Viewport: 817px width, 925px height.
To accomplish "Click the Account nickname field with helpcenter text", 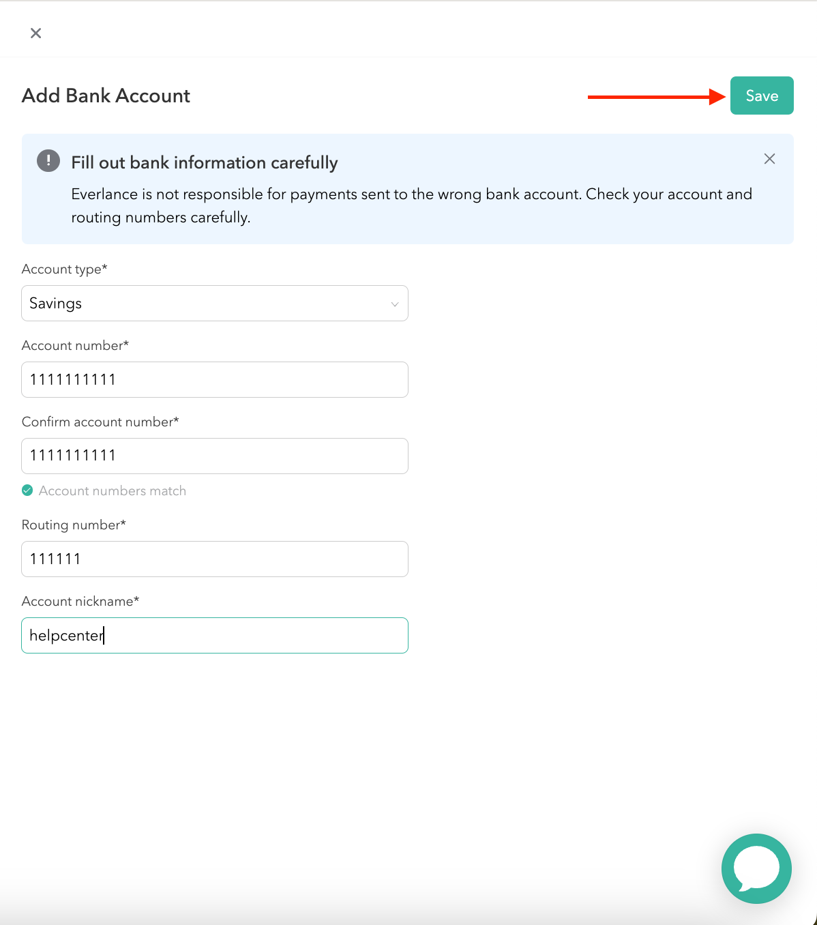I will [x=215, y=635].
